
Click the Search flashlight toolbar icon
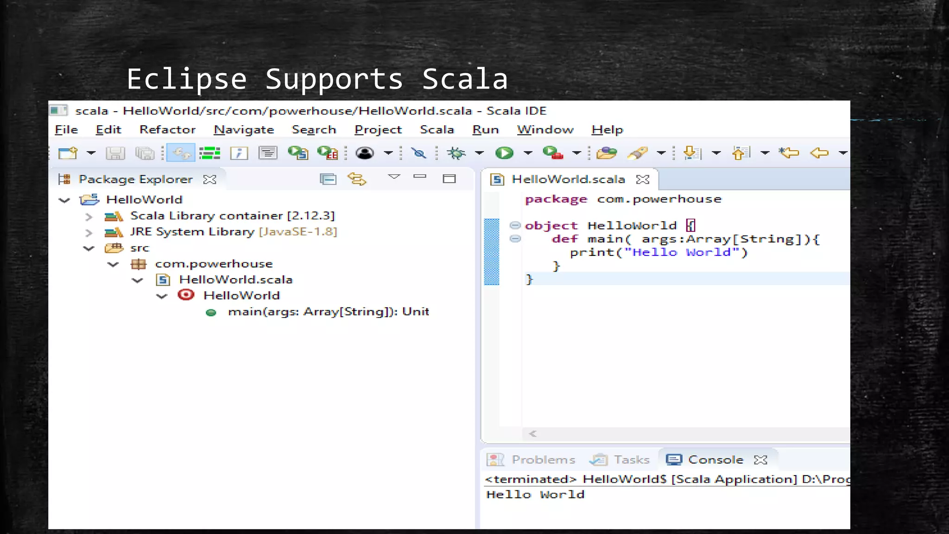coord(638,153)
